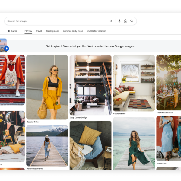Open The Citrus Kitchen garden party image
Viewport: 181px width, 181px height.
pos(169,83)
